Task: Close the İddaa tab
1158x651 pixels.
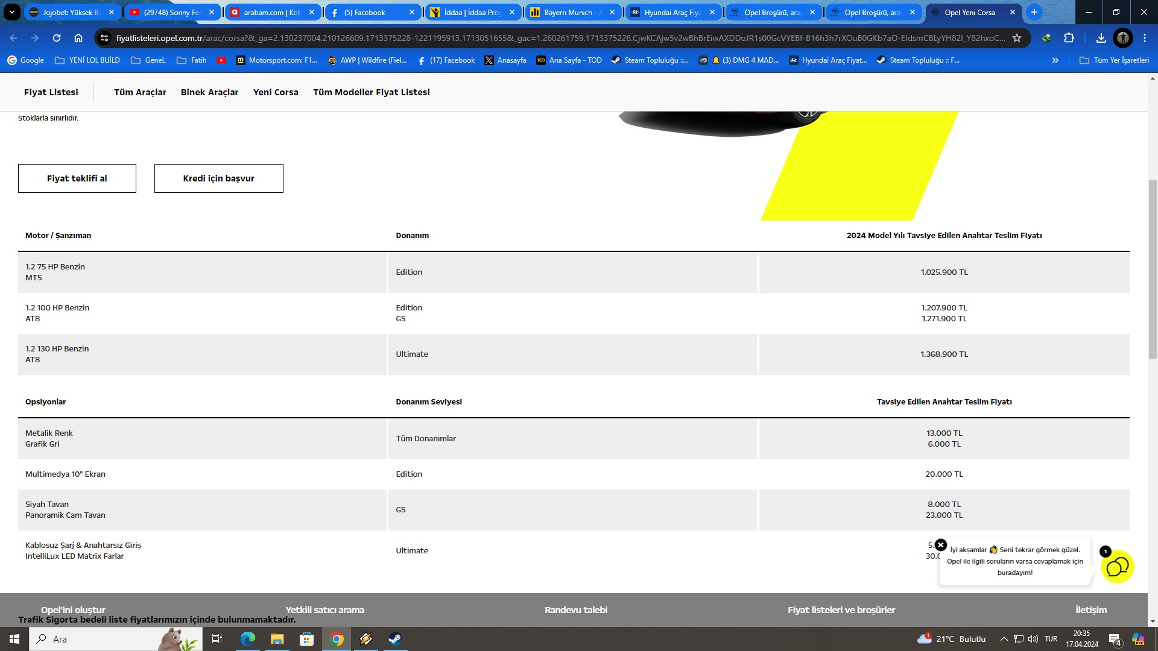Action: (512, 12)
